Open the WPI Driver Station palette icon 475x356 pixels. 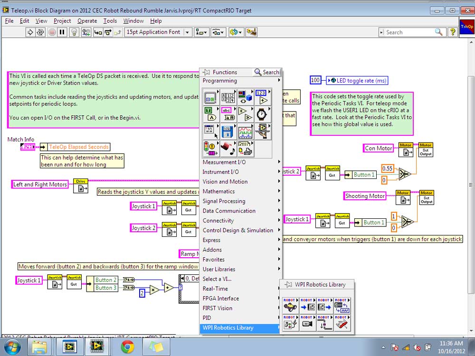(x=291, y=323)
